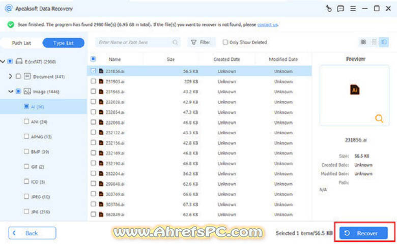
Task: Select file name 303769.ai
Action: coord(115,194)
